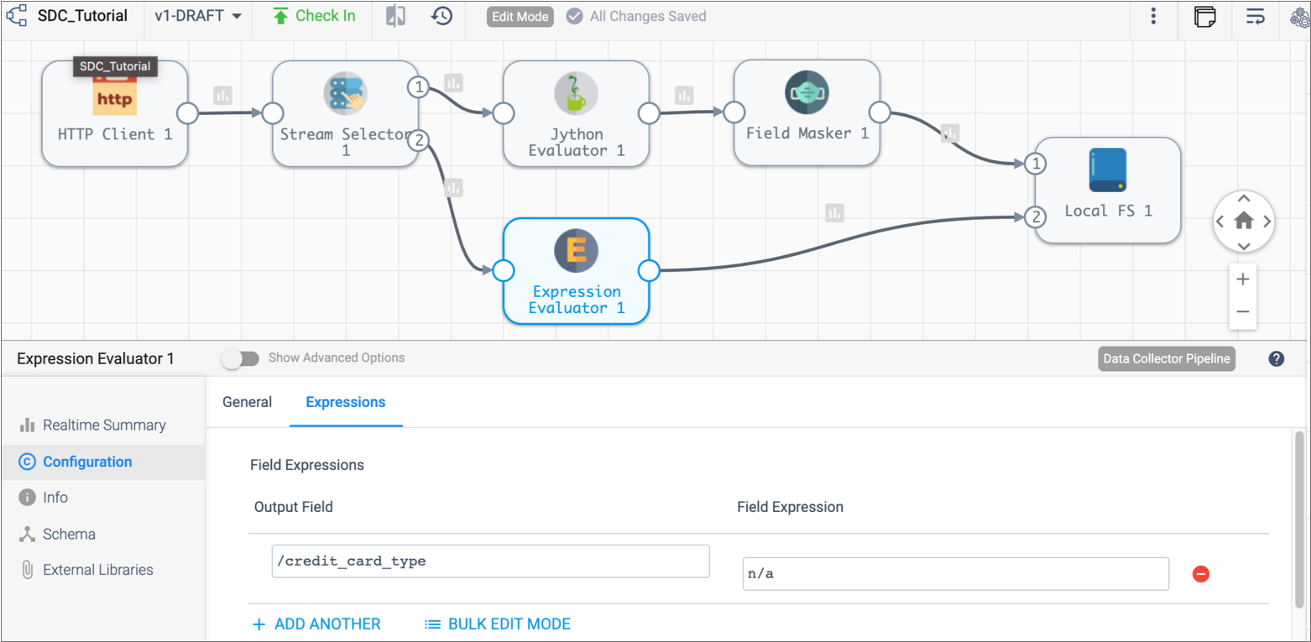Click the Jython Evaluator 1 stage icon
This screenshot has width=1311, height=642.
[x=576, y=93]
